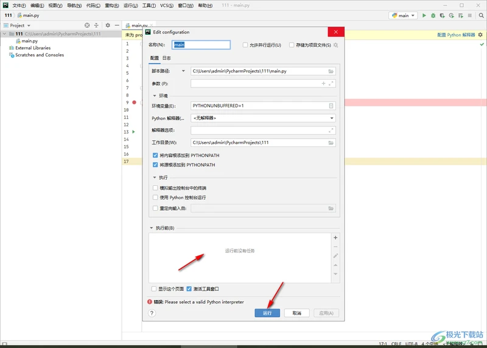Select the Configuration tab in dialog
This screenshot has height=348, width=487.
(155, 58)
